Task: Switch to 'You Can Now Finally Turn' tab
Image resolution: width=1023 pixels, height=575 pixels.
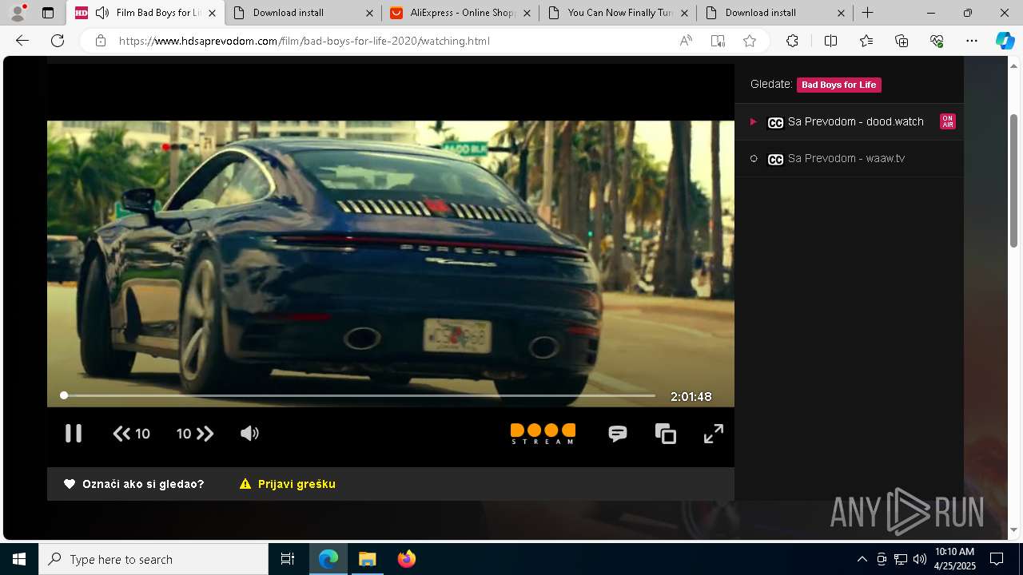Action: pyautogui.click(x=617, y=13)
